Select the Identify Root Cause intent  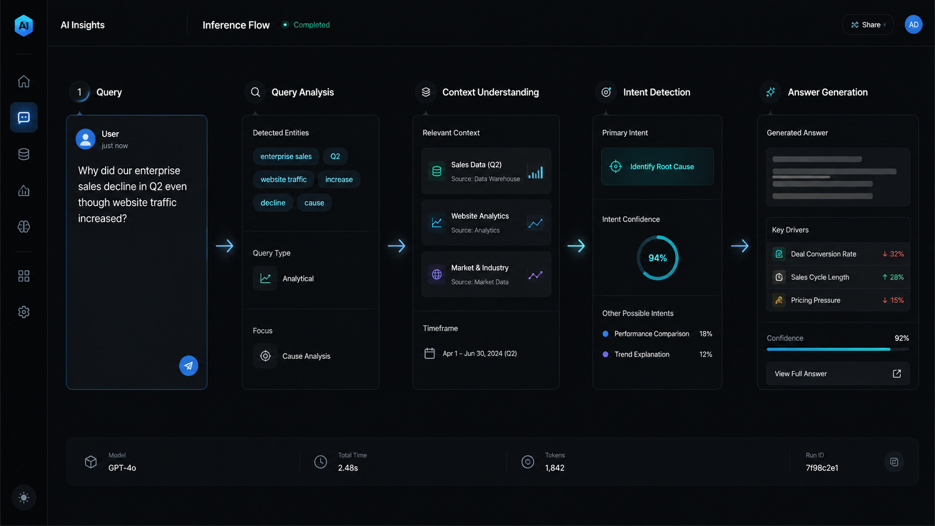point(657,167)
